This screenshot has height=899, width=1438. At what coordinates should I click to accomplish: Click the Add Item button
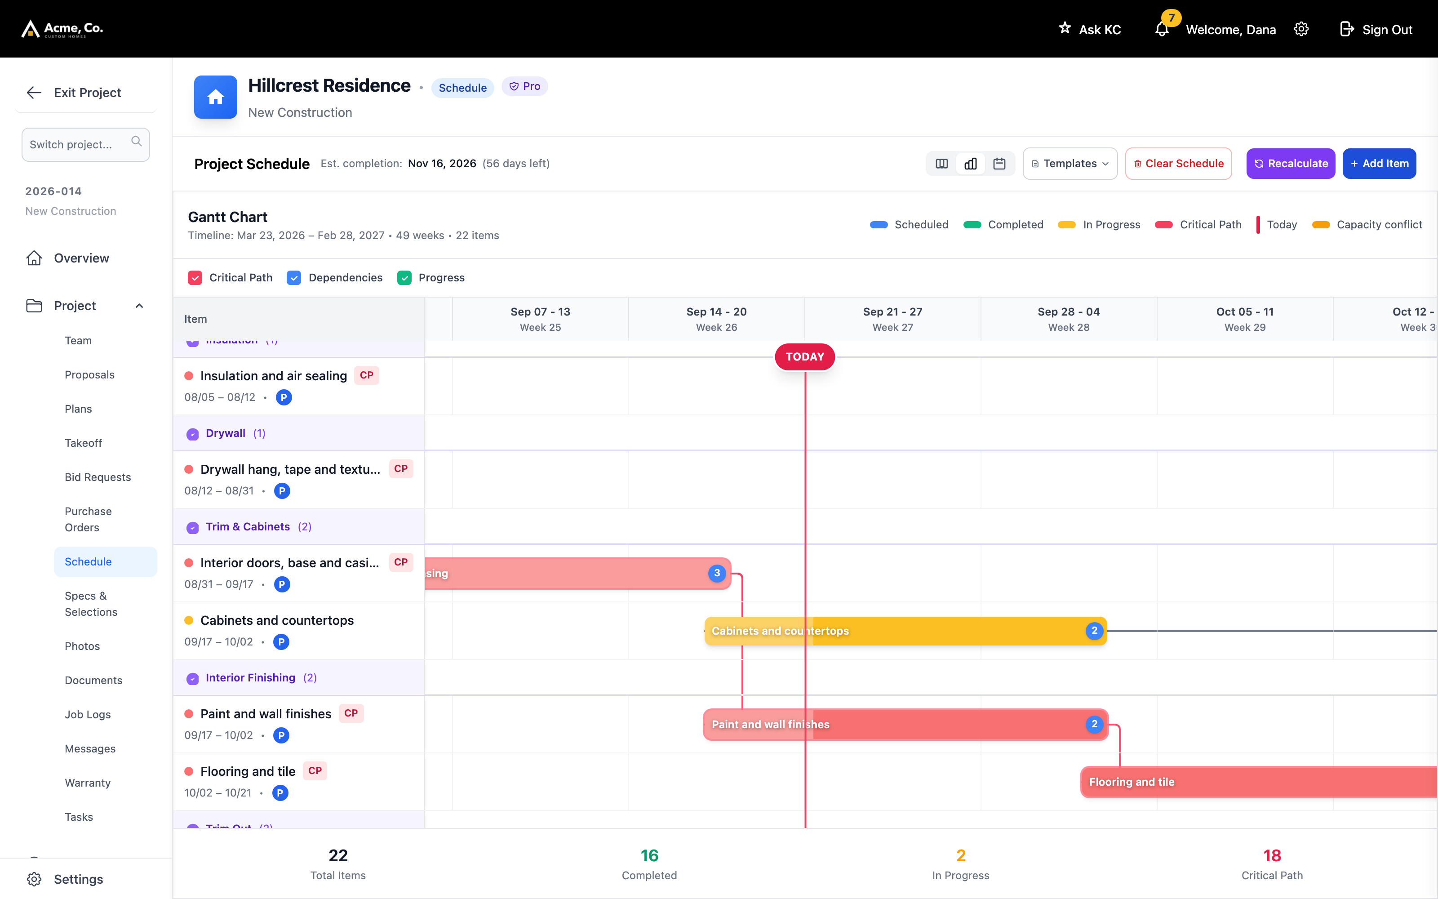tap(1379, 164)
